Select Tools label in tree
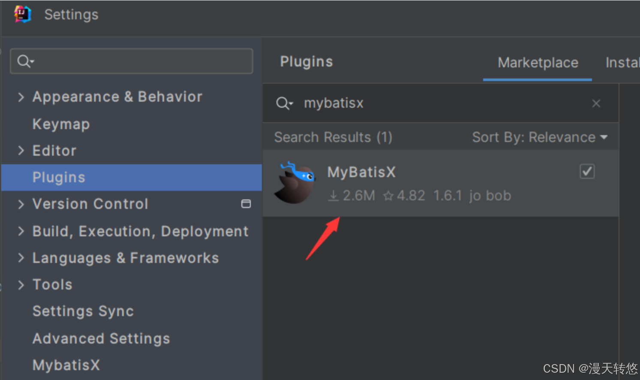Screen dimensions: 640x380 (x=52, y=285)
